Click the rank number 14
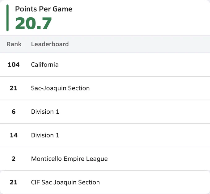Viewport: 210px width, 194px height. tap(14, 135)
